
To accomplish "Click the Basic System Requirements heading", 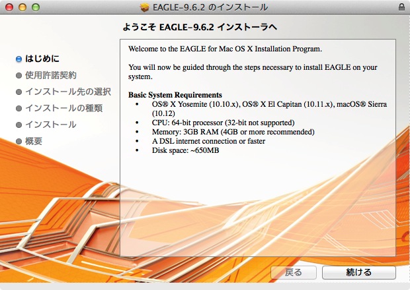I will [175, 95].
